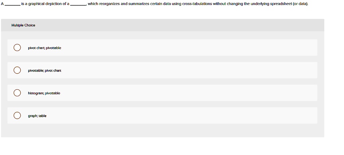Choose the pivottable; pivot chart radio option
This screenshot has height=155, width=344.
17,70
